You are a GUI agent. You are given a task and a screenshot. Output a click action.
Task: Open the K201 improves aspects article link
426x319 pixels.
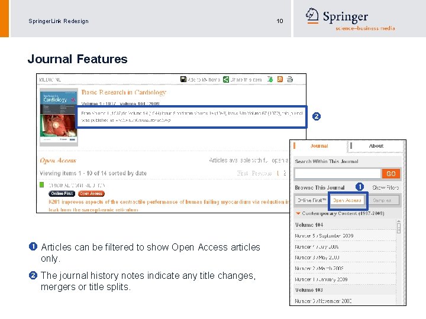pos(169,206)
